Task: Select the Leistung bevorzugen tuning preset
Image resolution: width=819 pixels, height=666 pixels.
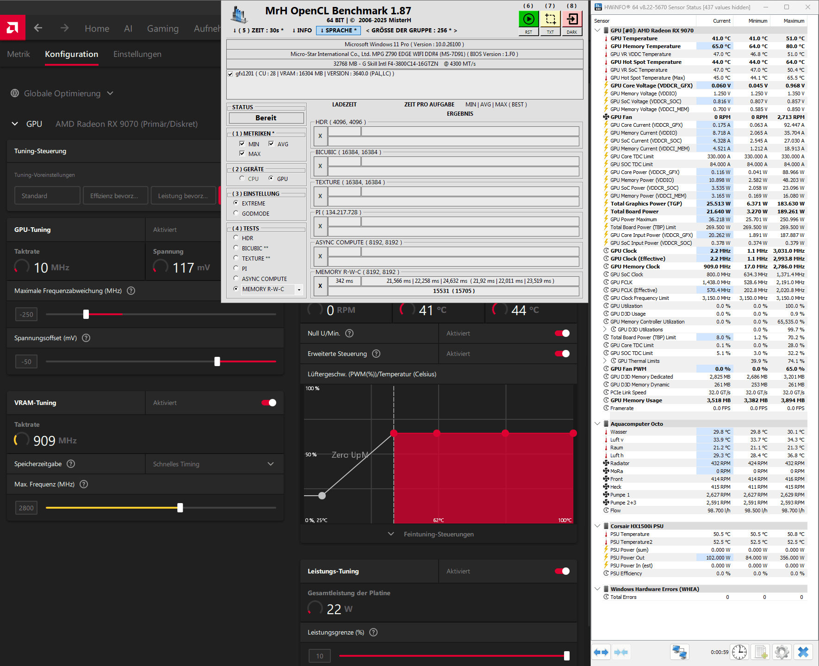Action: [184, 196]
